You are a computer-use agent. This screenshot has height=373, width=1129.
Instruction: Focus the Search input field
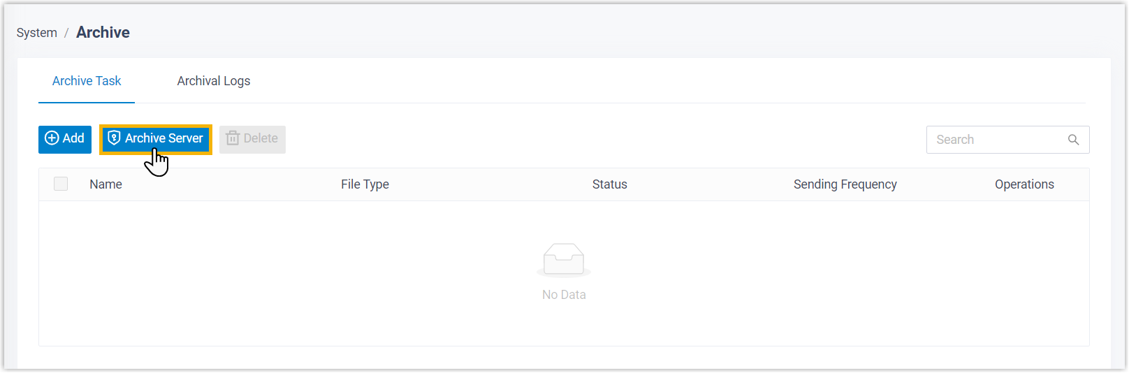(996, 140)
